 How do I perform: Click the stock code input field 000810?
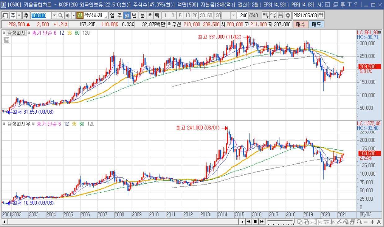(x=41, y=15)
